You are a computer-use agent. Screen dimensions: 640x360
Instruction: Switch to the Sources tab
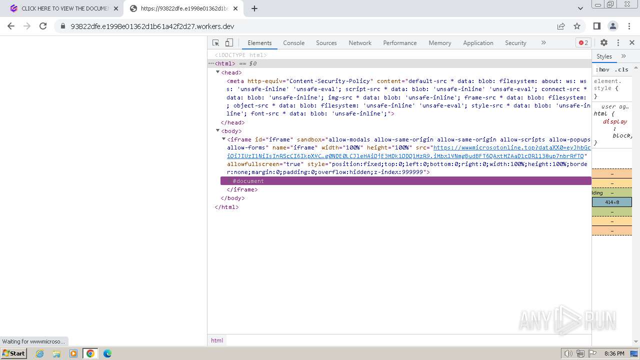(326, 43)
